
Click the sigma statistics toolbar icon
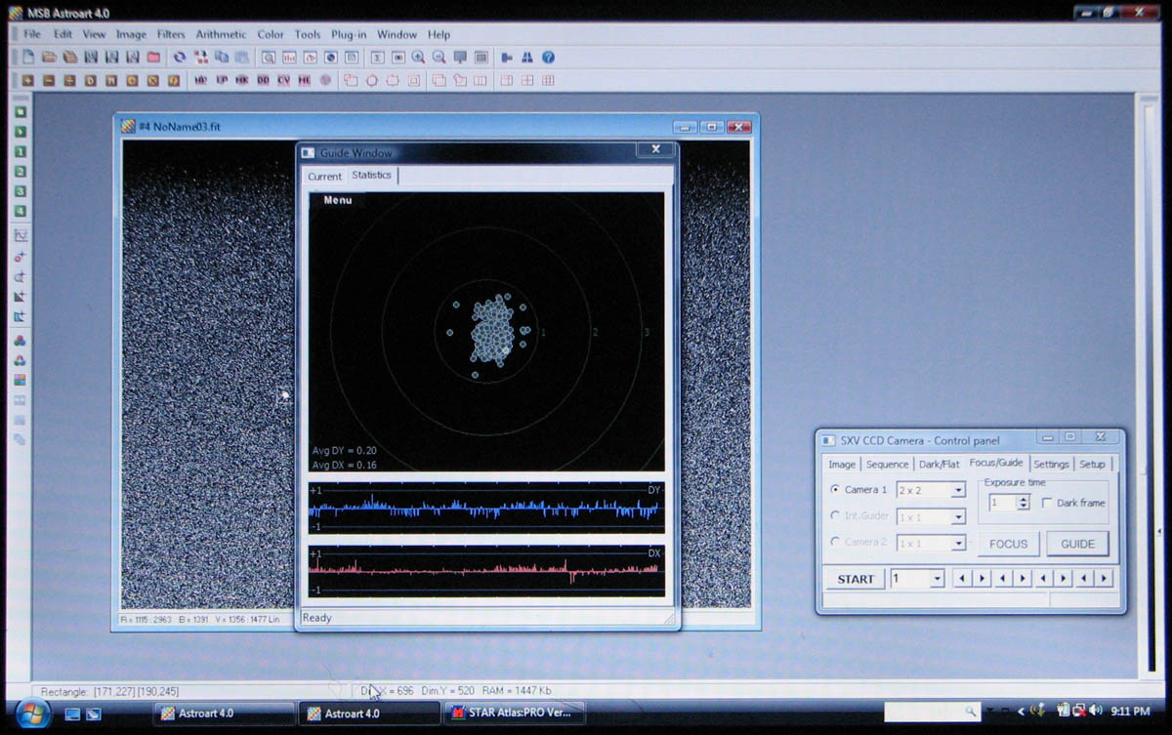pyautogui.click(x=378, y=58)
